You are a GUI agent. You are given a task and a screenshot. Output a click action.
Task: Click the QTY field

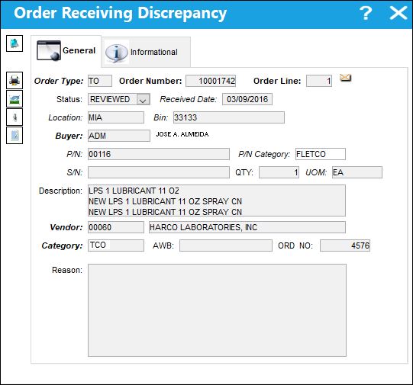pyautogui.click(x=279, y=172)
